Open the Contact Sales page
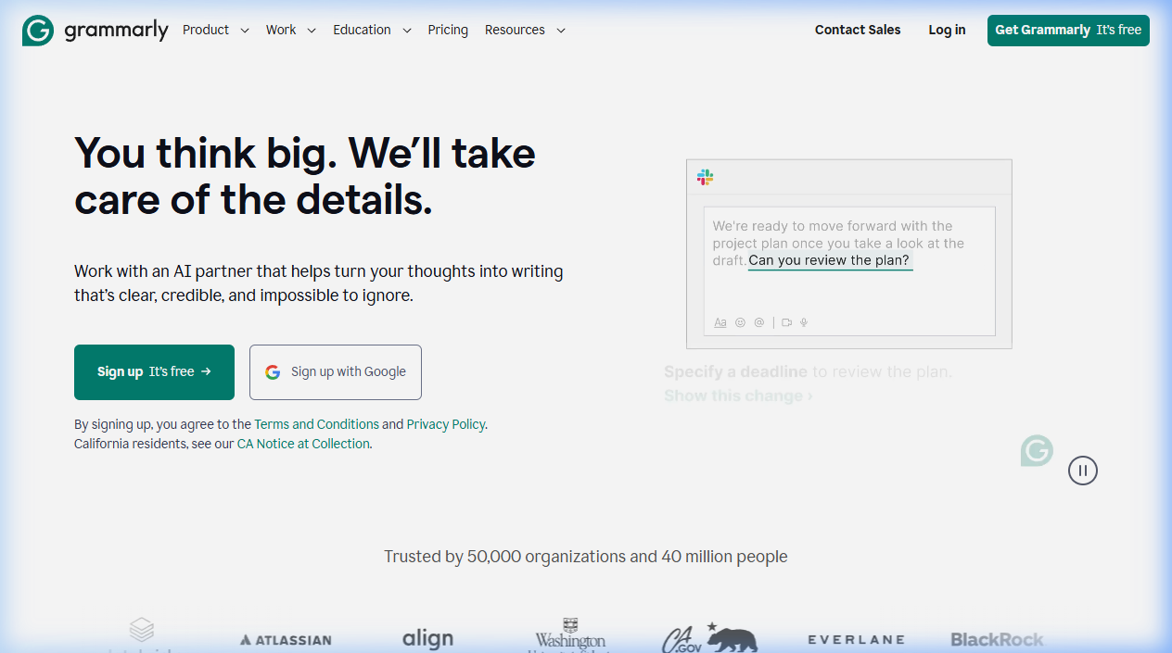Viewport: 1172px width, 653px height. (x=858, y=30)
